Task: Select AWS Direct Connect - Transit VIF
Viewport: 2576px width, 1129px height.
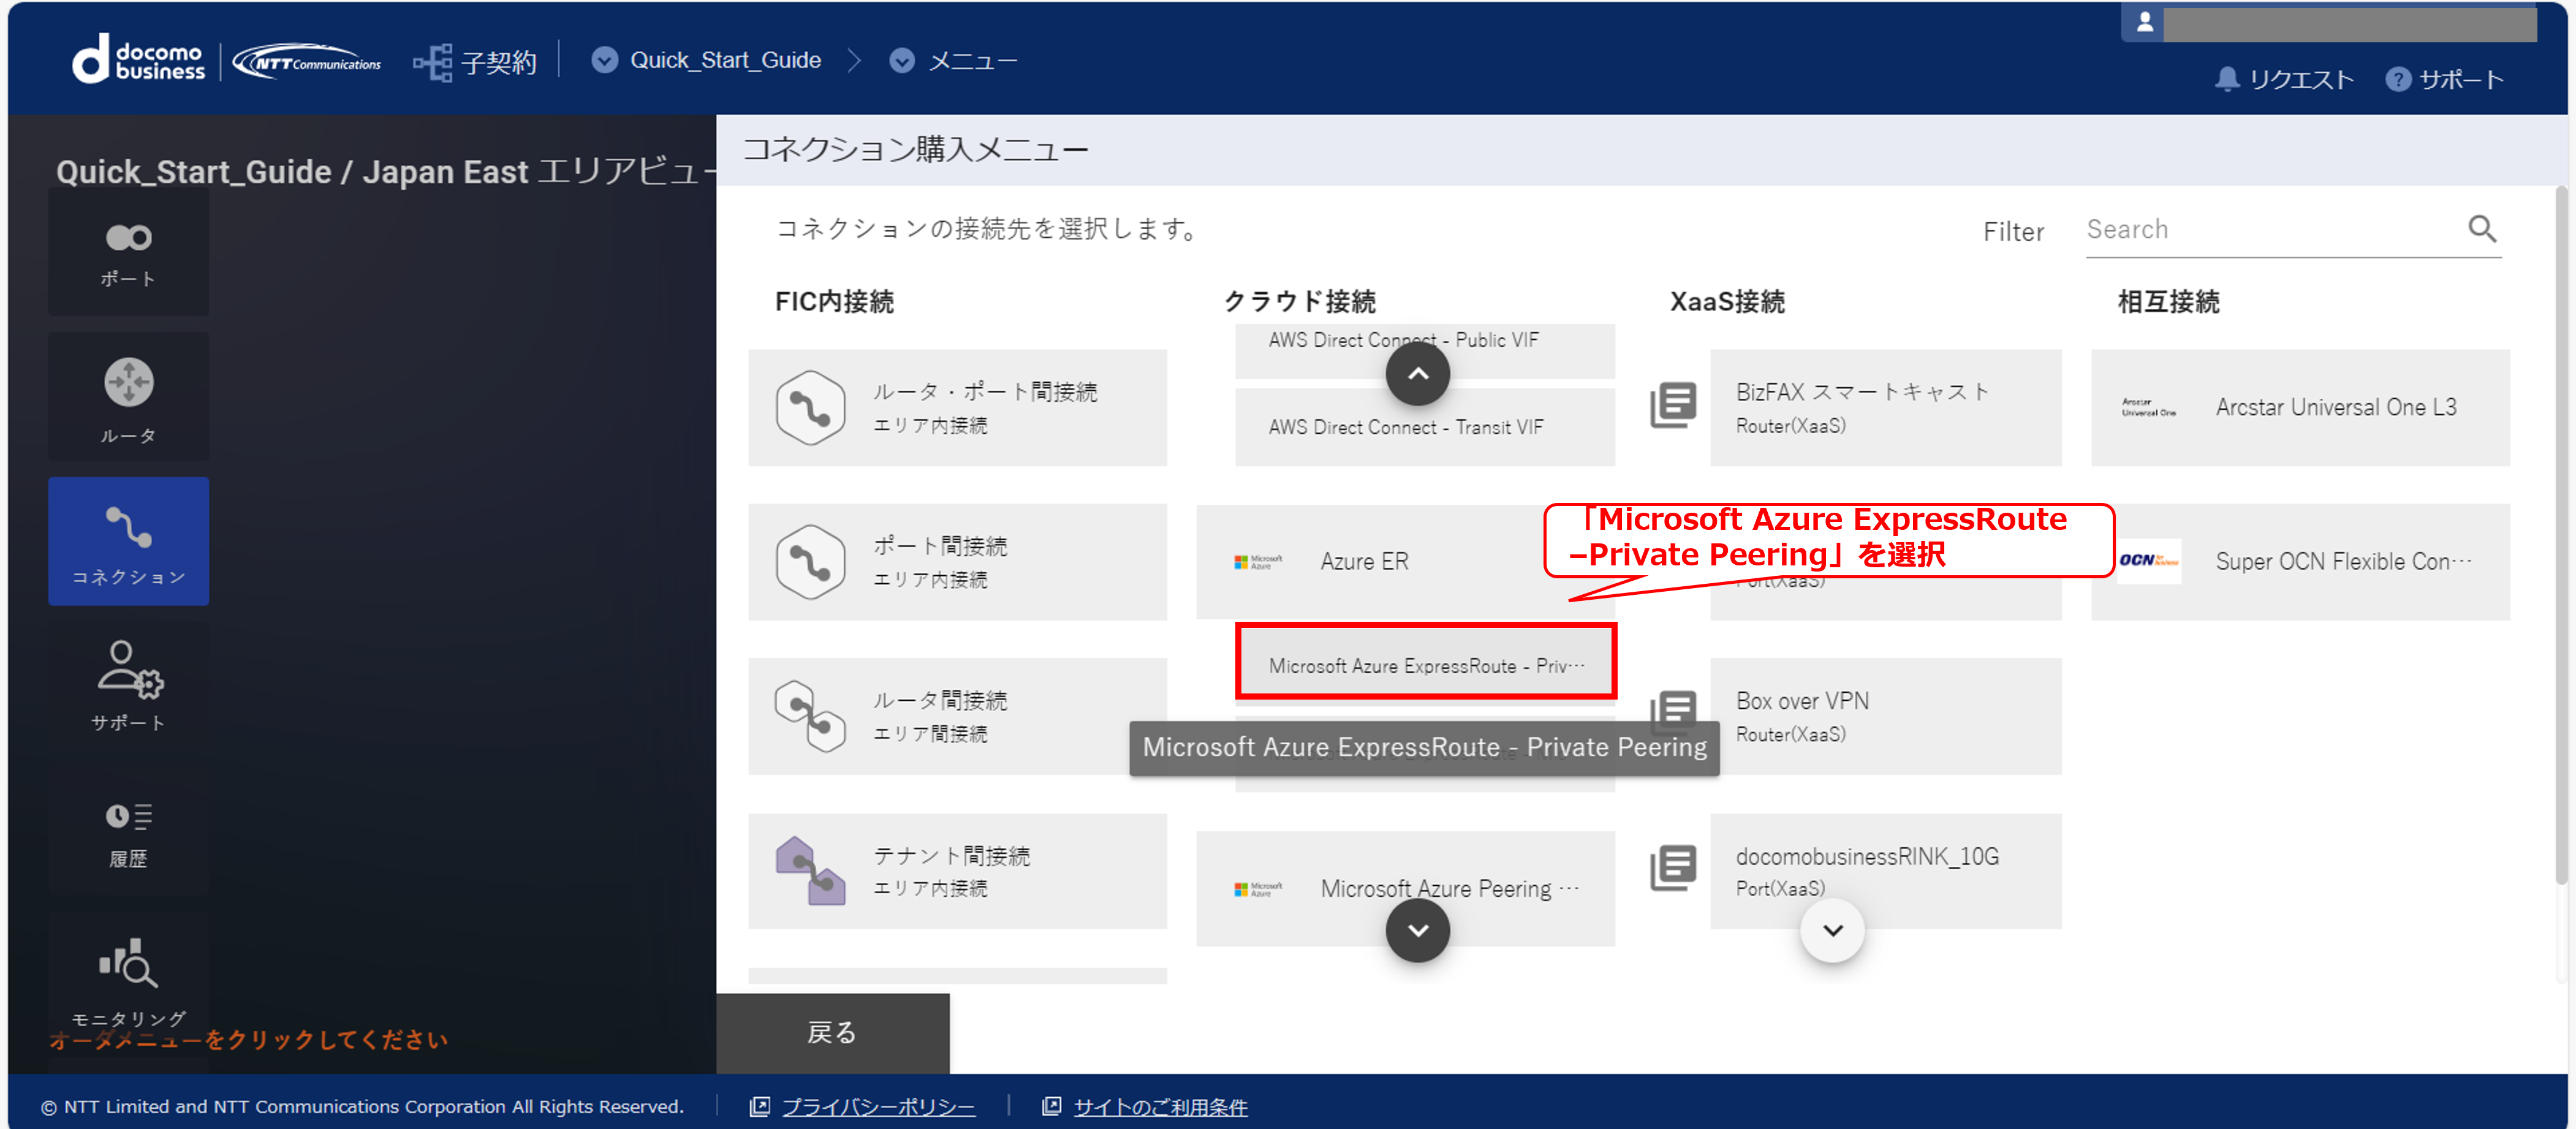Action: 1425,427
